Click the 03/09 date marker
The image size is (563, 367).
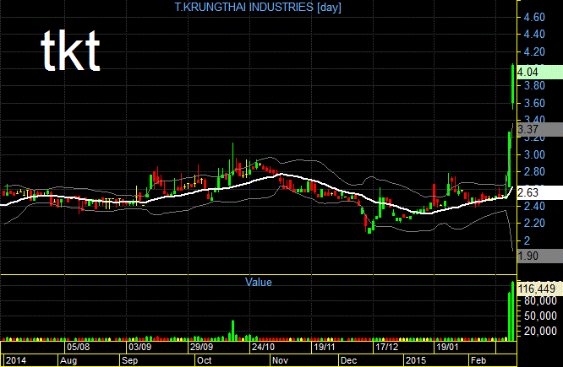click(x=140, y=347)
